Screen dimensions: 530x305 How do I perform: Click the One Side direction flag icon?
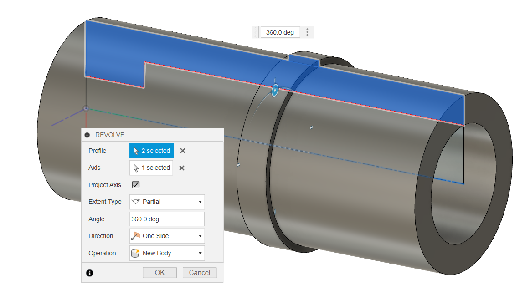click(137, 236)
